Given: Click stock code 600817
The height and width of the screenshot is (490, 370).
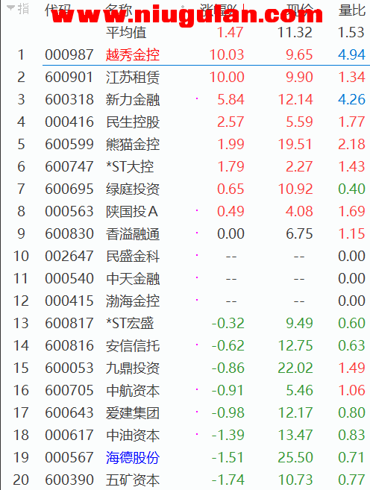Looking at the screenshot, I should pos(69,324).
